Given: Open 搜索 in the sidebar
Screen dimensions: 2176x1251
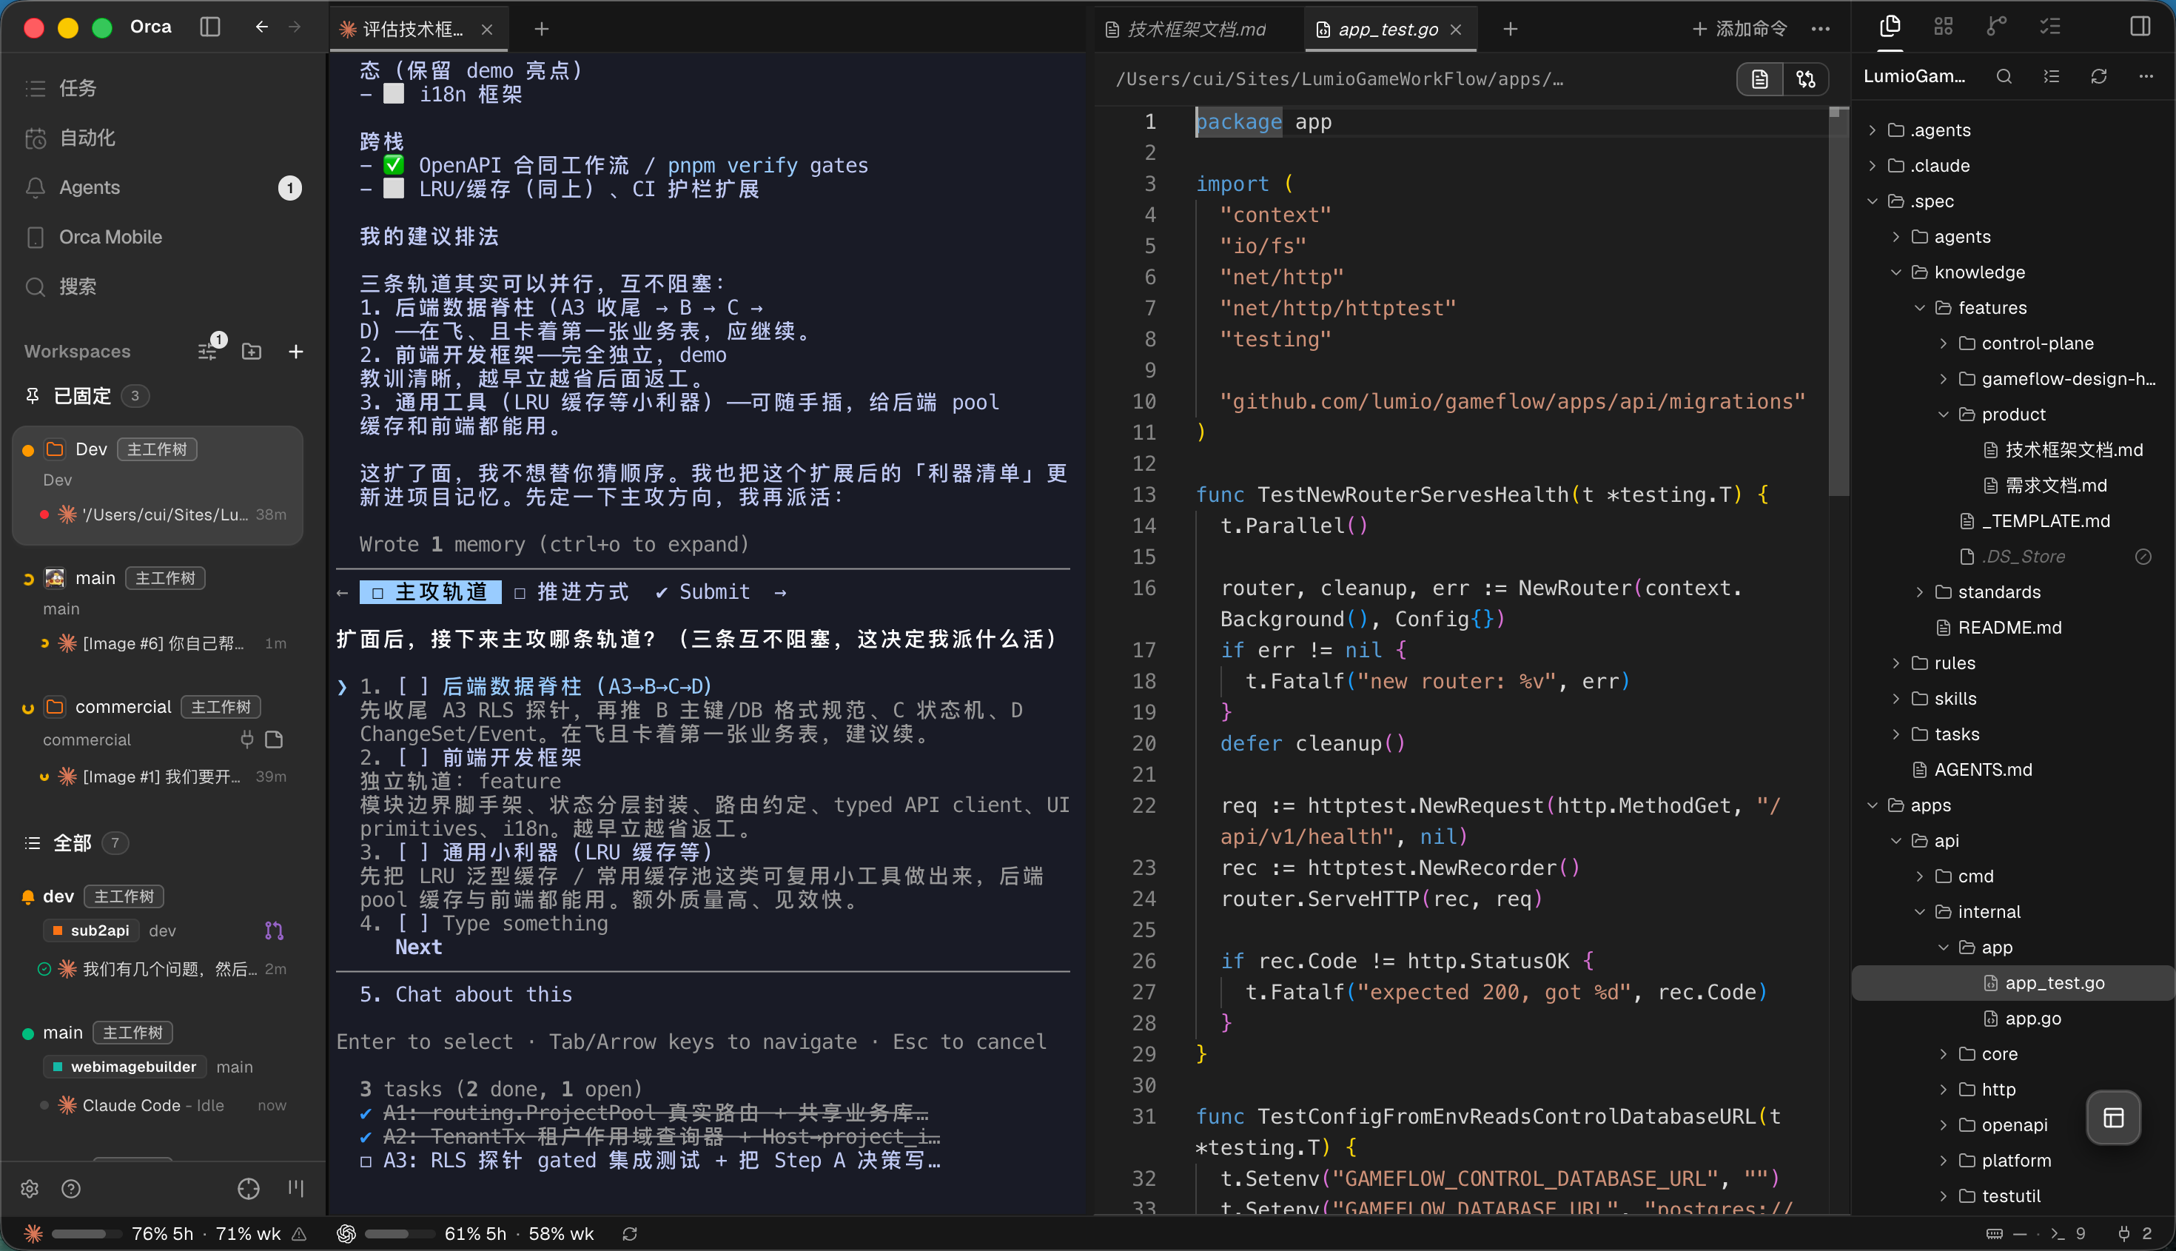Looking at the screenshot, I should point(164,286).
